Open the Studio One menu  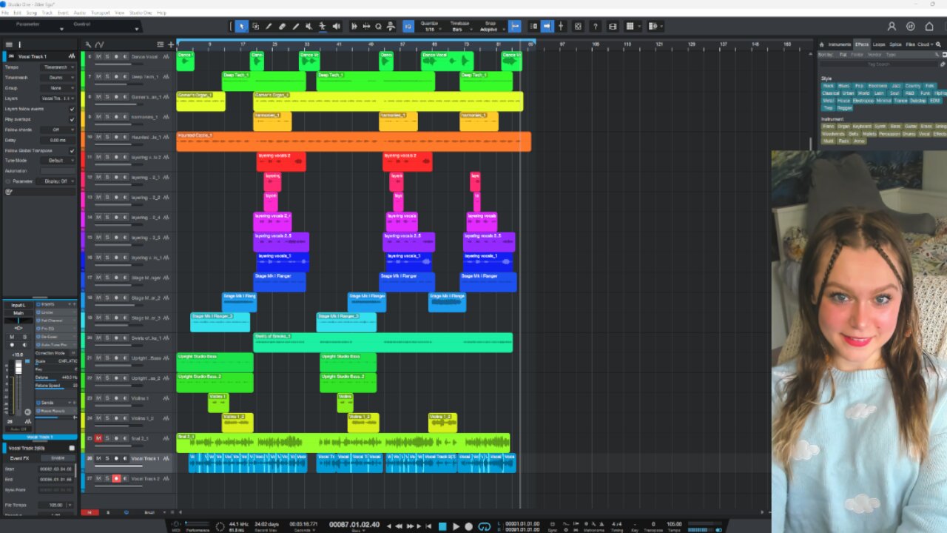point(139,13)
